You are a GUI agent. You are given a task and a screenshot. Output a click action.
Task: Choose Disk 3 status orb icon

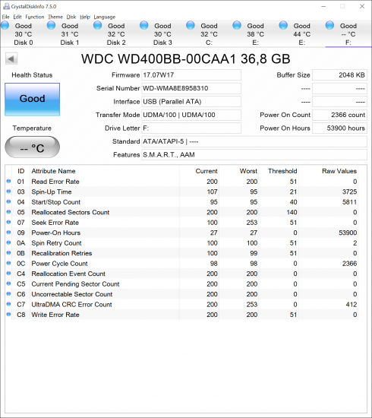pos(144,26)
